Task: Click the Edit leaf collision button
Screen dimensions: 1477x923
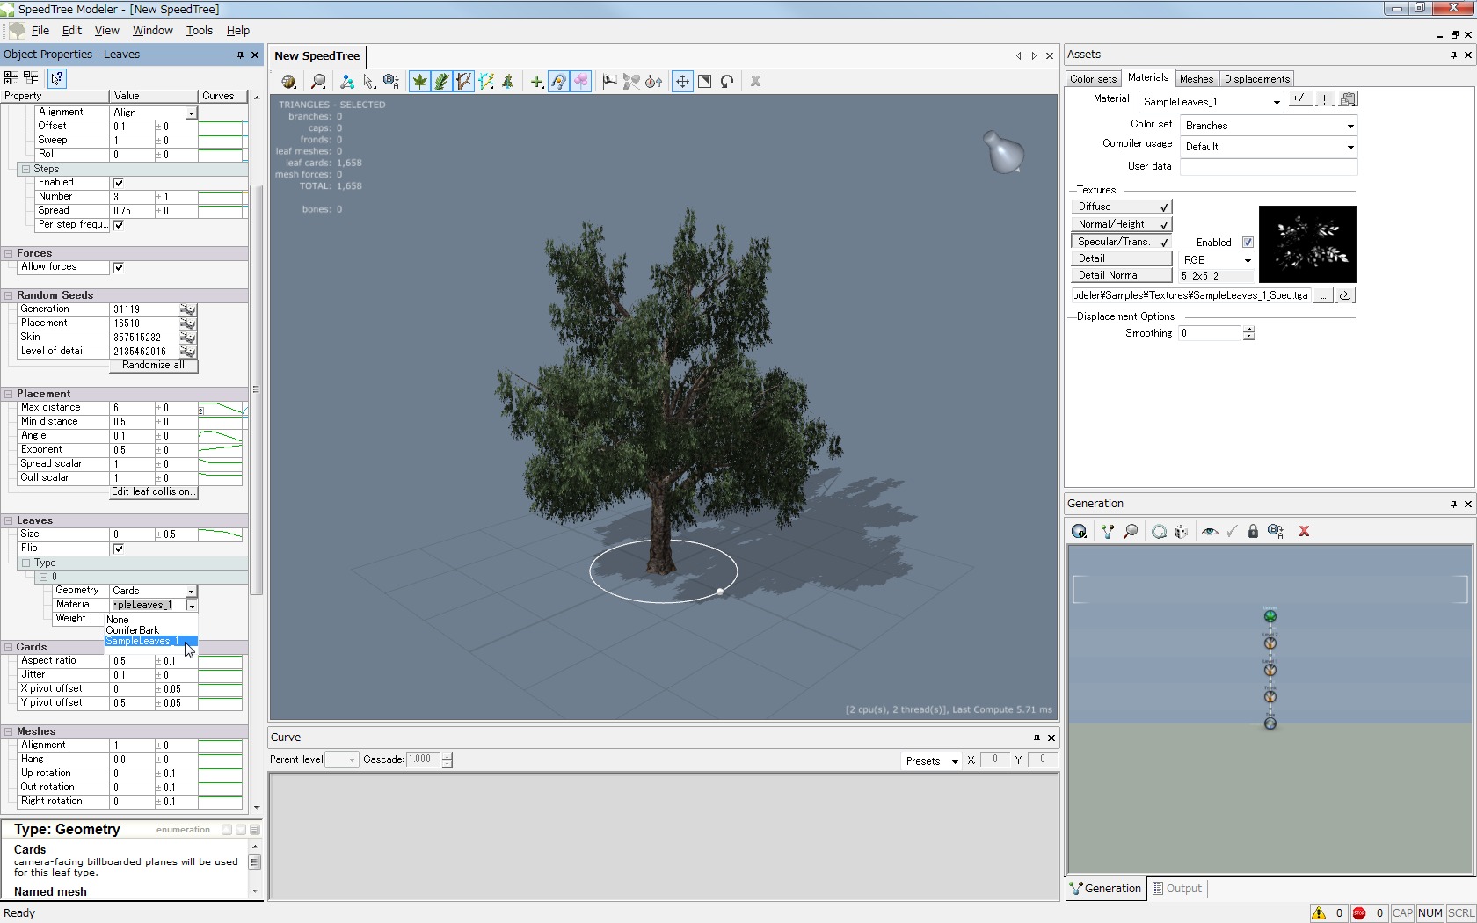Action: tap(153, 492)
